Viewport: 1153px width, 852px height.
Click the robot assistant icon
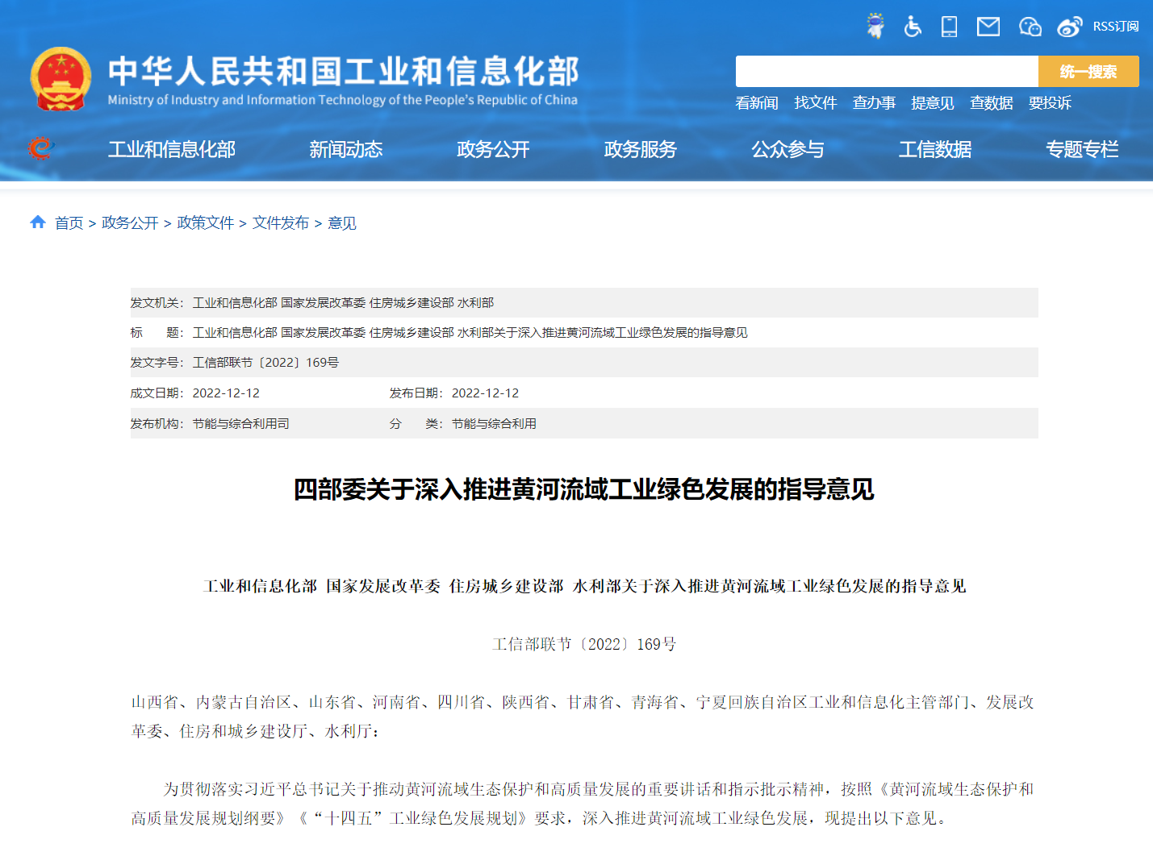875,26
